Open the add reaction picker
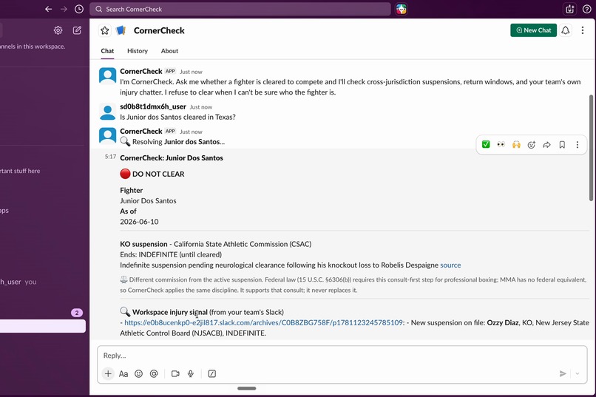Image resolution: width=596 pixels, height=397 pixels. click(x=532, y=144)
